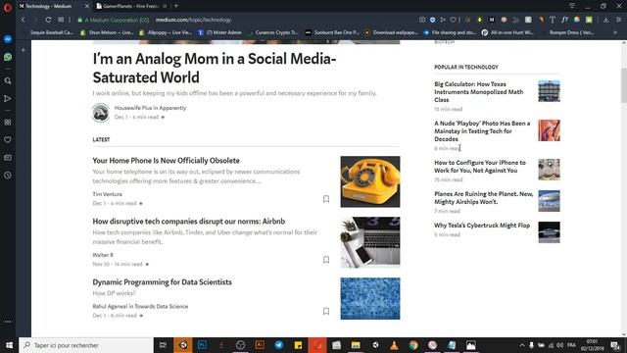
Task: Reload the Medium page
Action: tap(48, 20)
